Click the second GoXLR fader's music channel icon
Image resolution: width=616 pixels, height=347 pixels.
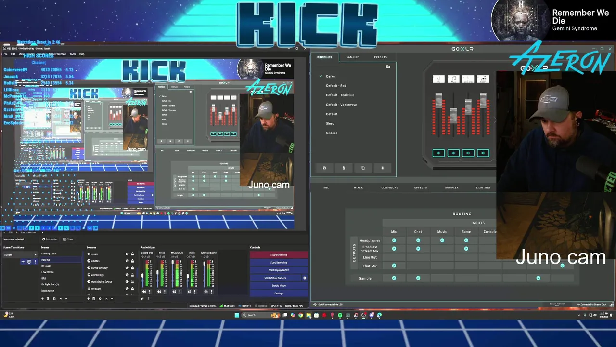[x=453, y=79]
